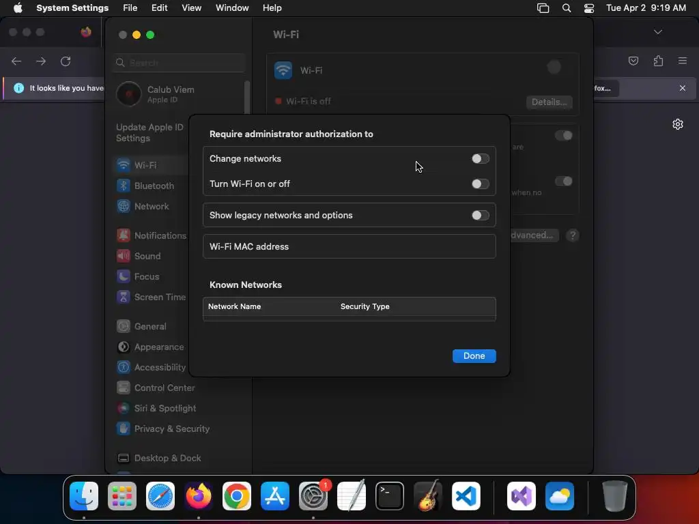This screenshot has height=524, width=699.
Task: Open Control Center in the menu bar
Action: tap(589, 8)
